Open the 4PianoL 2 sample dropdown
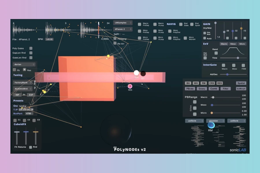 coord(123,29)
